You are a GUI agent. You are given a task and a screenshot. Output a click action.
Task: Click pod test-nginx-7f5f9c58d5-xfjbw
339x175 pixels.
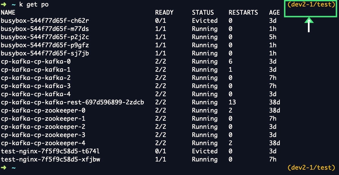(50, 160)
